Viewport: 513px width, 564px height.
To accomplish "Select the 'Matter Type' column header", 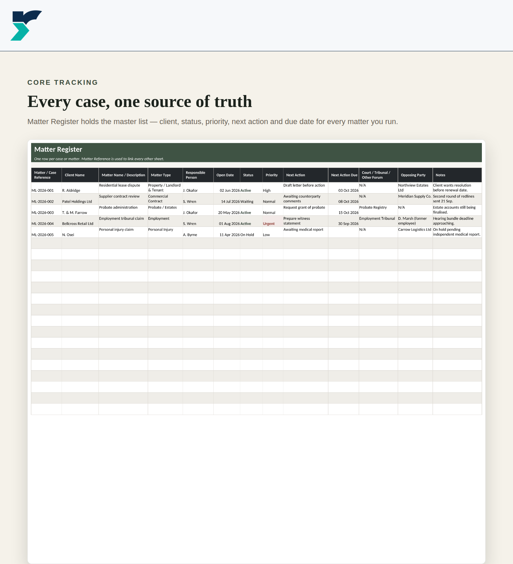I will pyautogui.click(x=165, y=175).
